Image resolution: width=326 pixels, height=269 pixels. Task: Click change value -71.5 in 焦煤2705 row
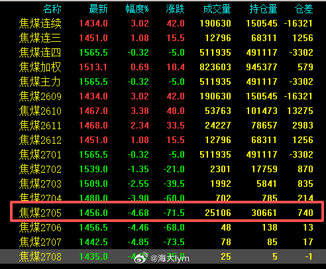(x=174, y=213)
